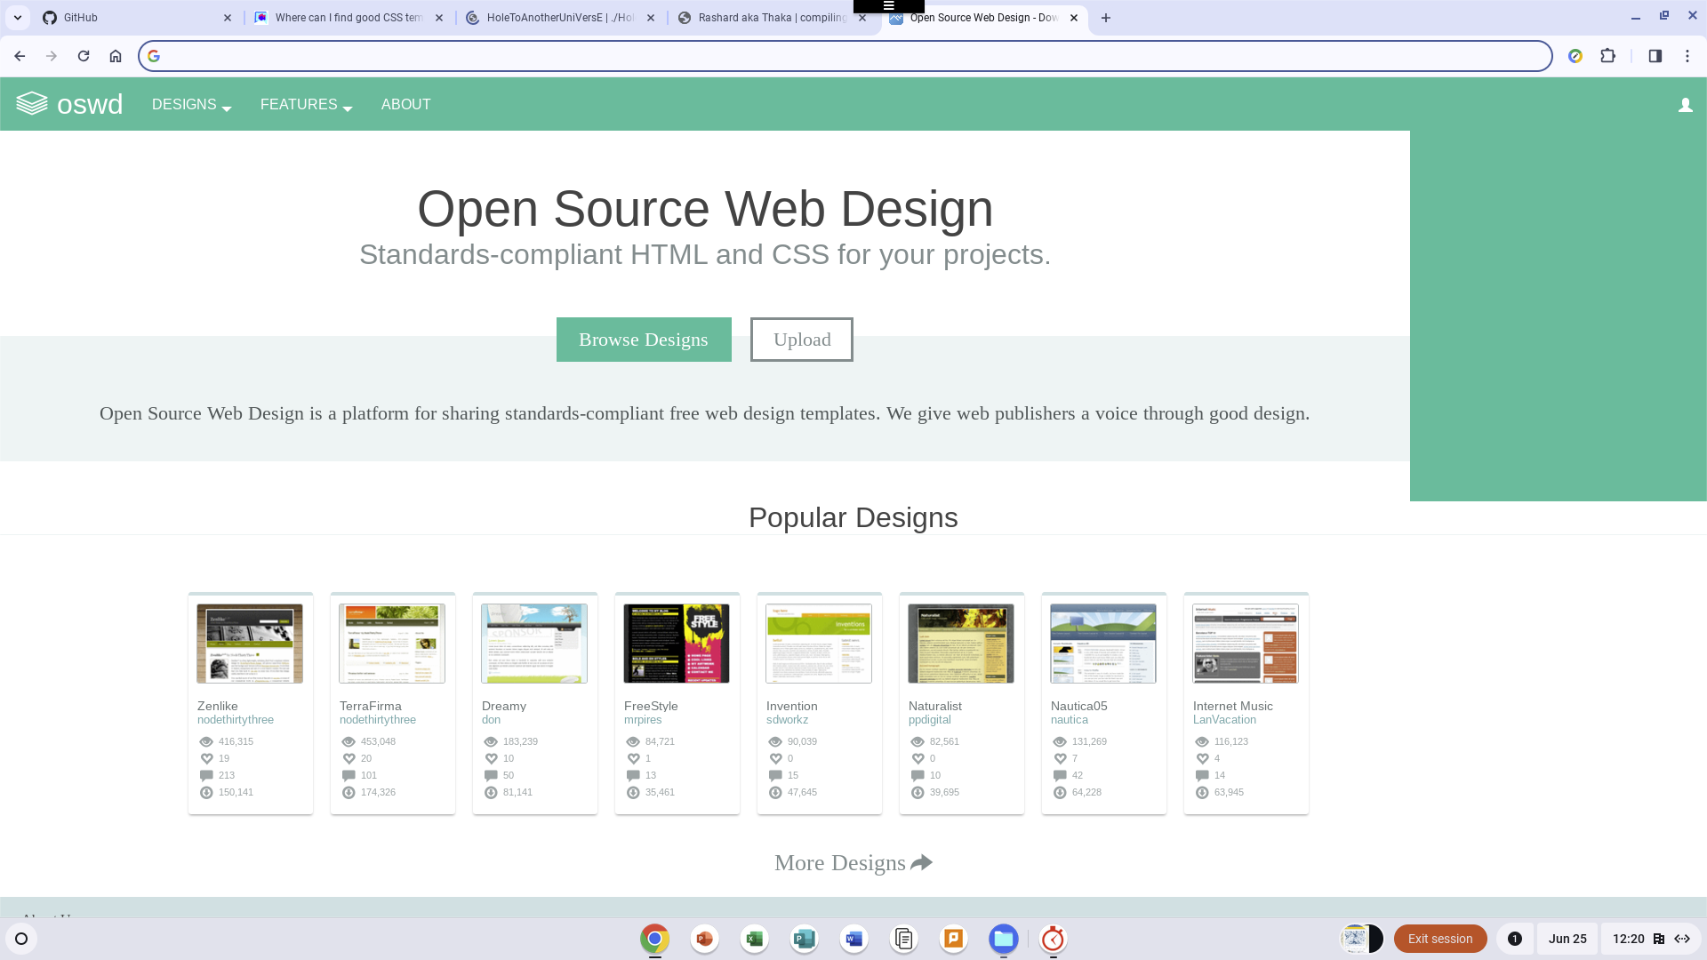Image resolution: width=1707 pixels, height=960 pixels.
Task: Open the ABOUT menu item
Action: pyautogui.click(x=405, y=105)
